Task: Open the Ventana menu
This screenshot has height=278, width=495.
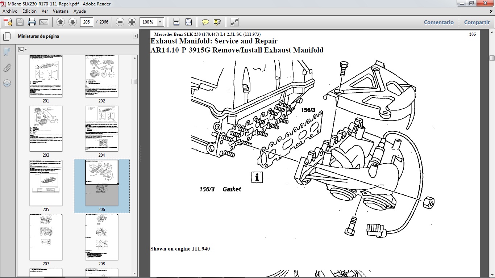Action: tap(61, 11)
